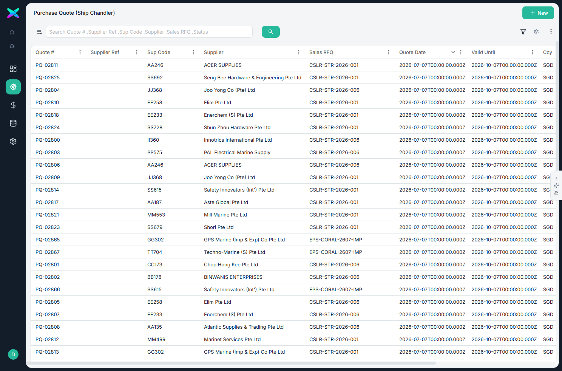Click Innotrics International Pte Ltd
The width and height of the screenshot is (562, 371).
[238, 140]
